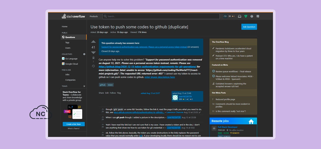Click the edit pencil next to Aug 13 at 23:53
This screenshot has width=321, height=149.
[x=200, y=112]
